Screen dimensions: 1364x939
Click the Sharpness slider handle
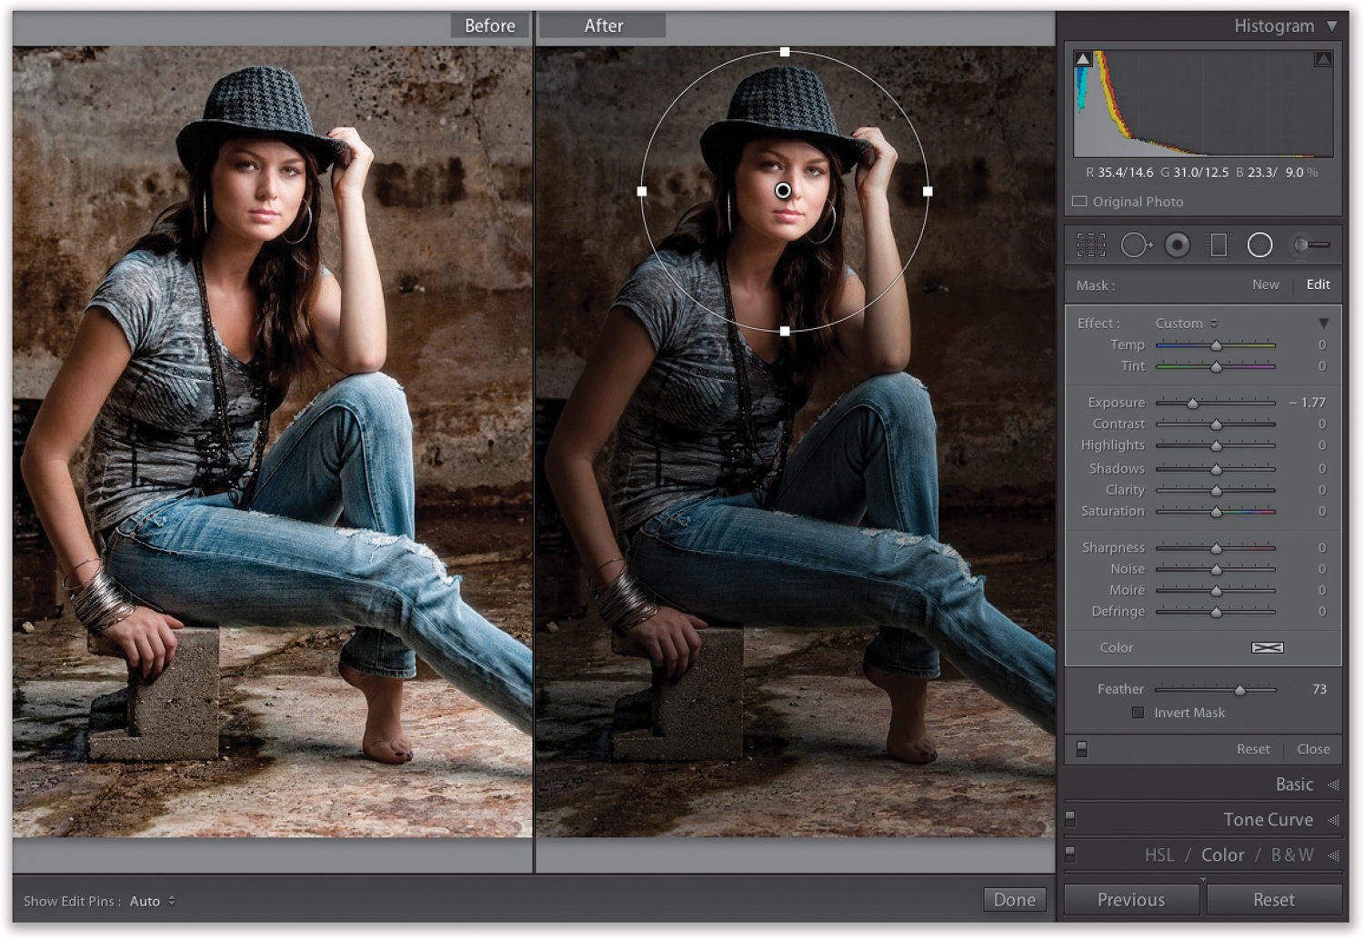[x=1216, y=548]
